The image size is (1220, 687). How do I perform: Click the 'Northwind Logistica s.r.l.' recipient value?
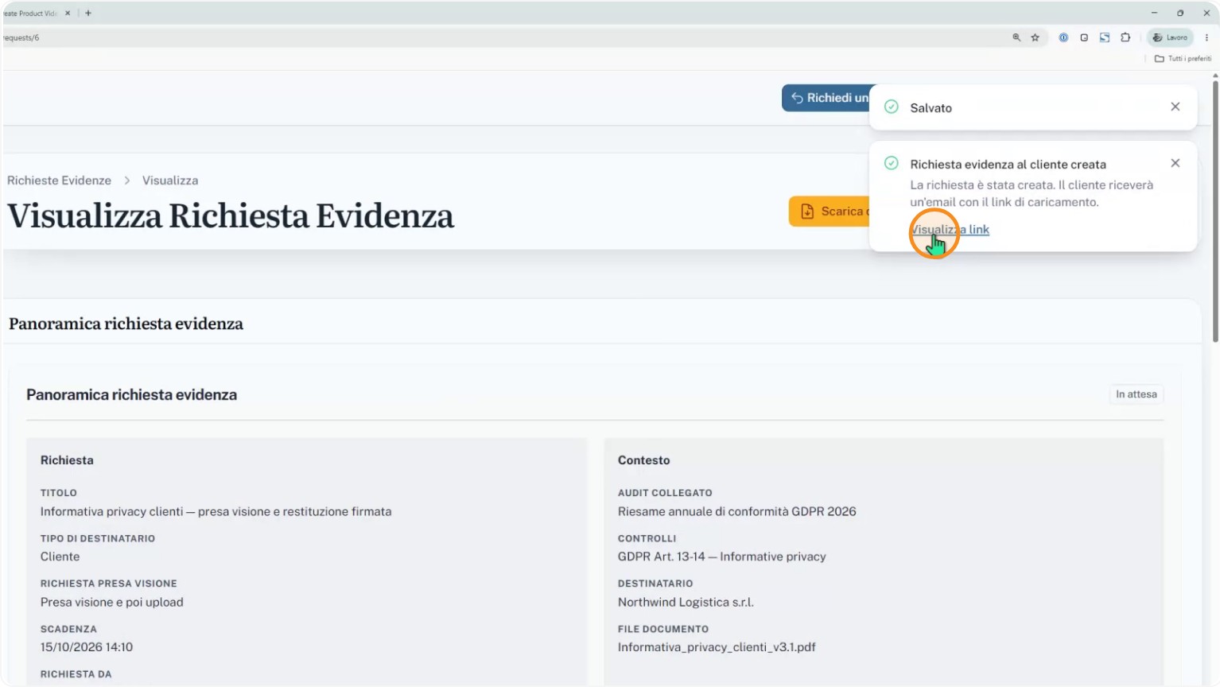coord(686,602)
